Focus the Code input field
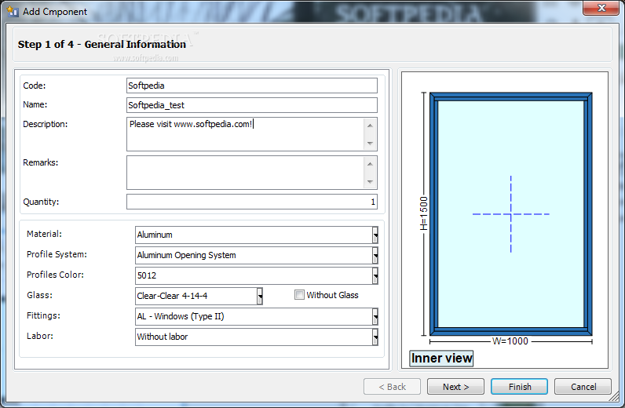Screen dimensions: 625x408 [252, 86]
